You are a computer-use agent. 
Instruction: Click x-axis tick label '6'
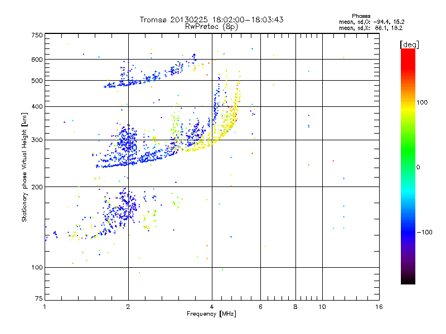tap(260, 307)
